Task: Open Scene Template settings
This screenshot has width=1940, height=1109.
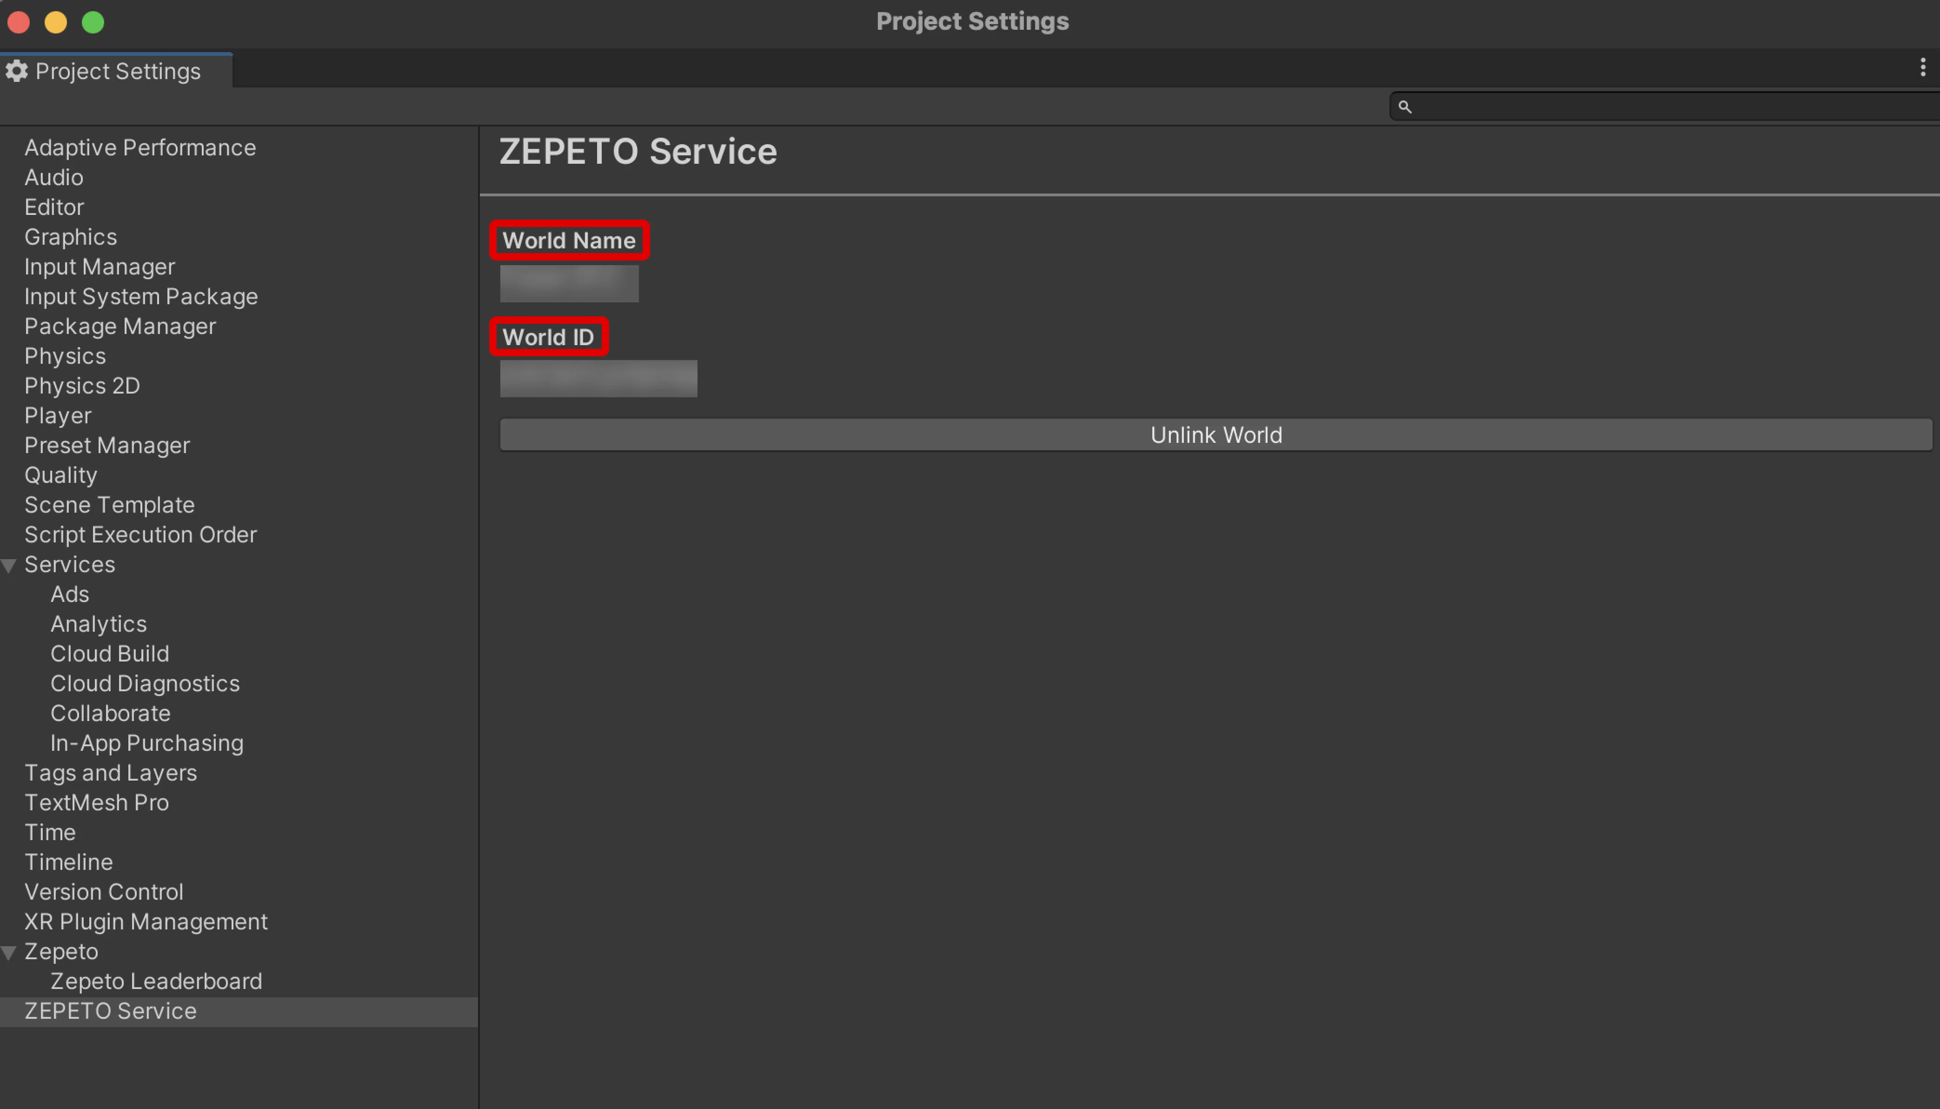Action: click(x=110, y=504)
